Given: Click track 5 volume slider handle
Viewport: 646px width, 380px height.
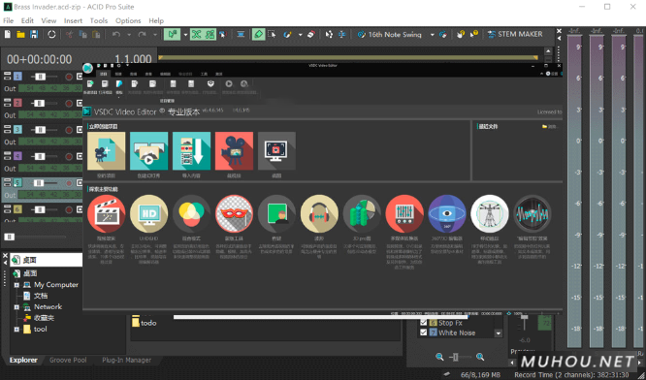Looking at the screenshot, I should point(39,183).
